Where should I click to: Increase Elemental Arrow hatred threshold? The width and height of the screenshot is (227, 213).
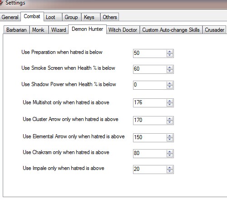pyautogui.click(x=170, y=136)
